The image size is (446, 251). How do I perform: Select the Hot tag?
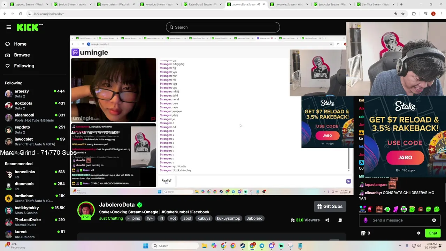(172, 218)
